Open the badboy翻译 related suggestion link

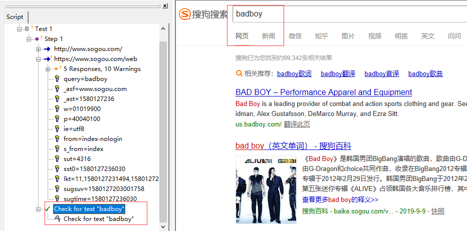tap(338, 73)
